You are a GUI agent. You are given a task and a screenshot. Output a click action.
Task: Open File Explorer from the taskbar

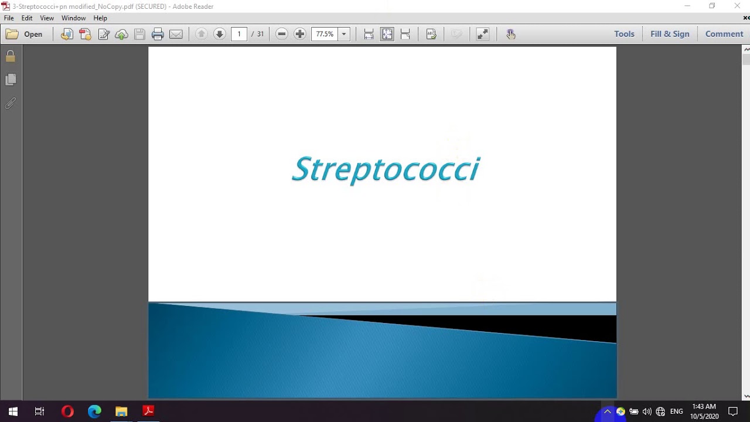click(x=121, y=411)
